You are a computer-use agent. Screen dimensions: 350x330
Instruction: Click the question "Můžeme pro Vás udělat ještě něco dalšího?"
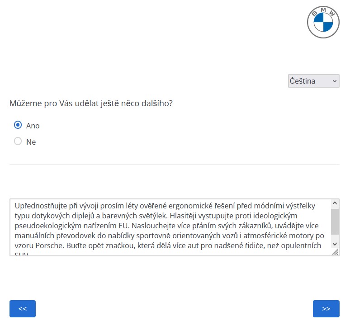pyautogui.click(x=91, y=104)
